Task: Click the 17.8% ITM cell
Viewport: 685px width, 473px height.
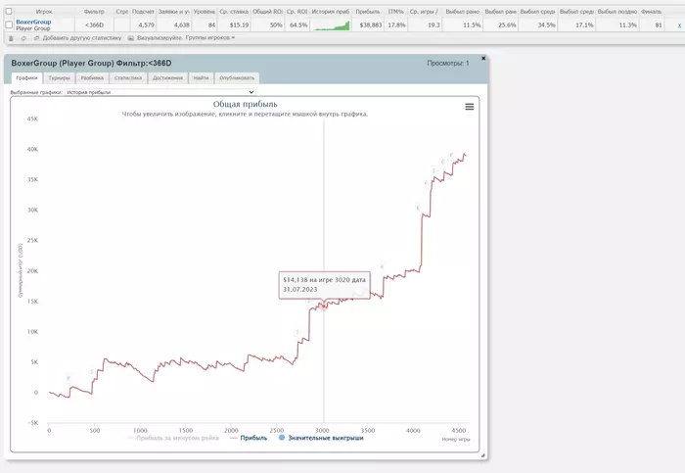Action: 396,25
